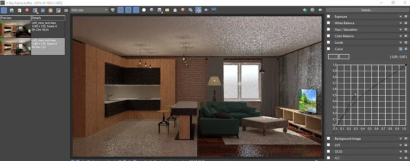The image size is (410, 161).
Task: Open the history options hamburger menu
Action: tap(66, 10)
